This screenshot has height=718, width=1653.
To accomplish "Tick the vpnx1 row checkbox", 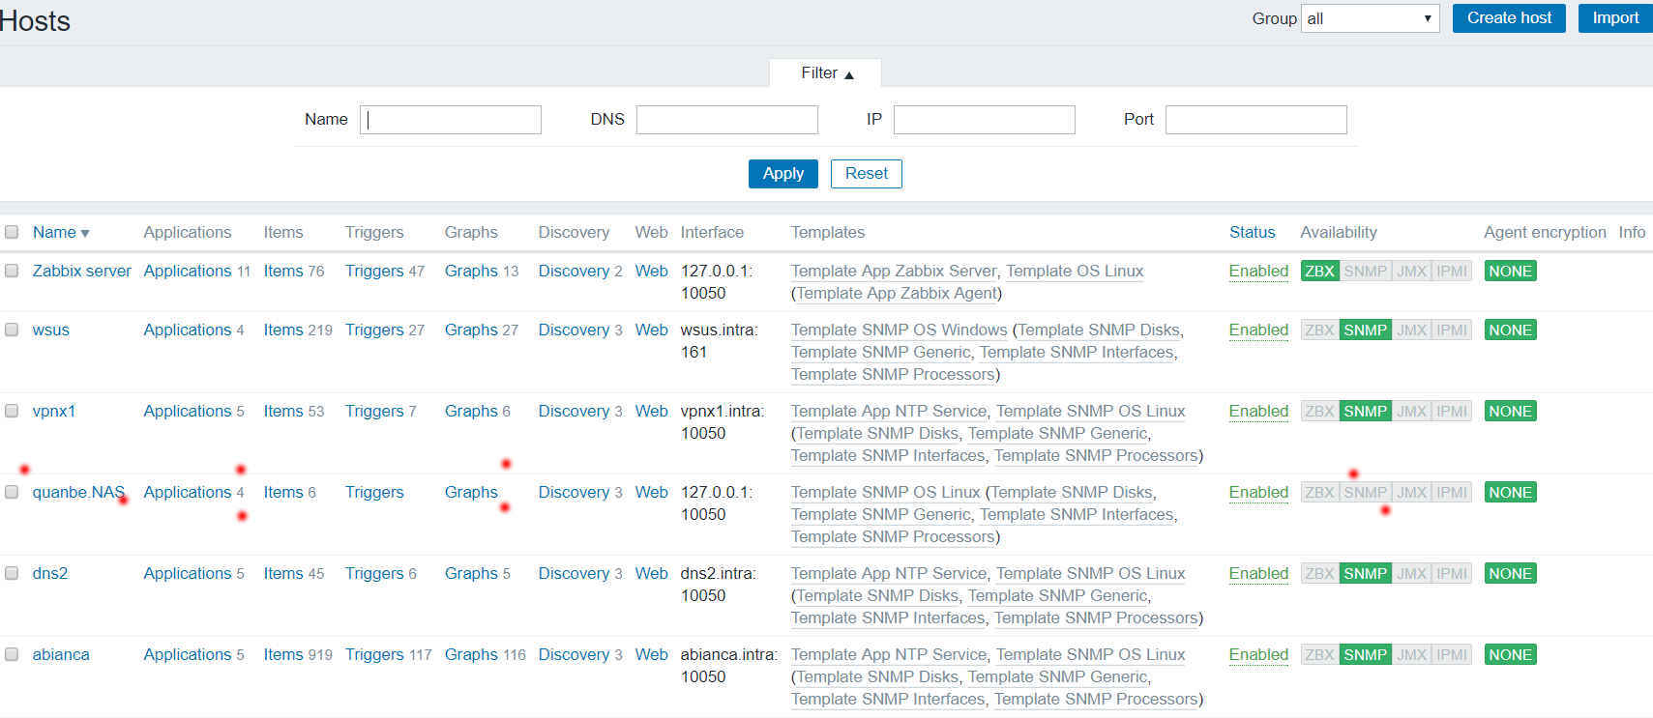I will pos(12,411).
